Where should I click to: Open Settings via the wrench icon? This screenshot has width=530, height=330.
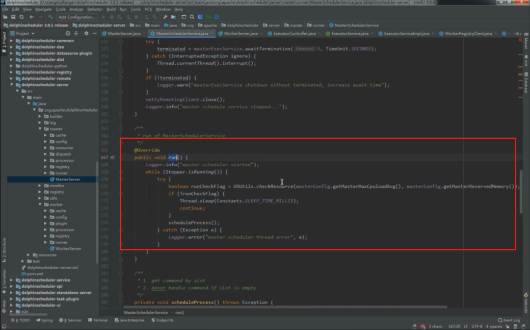pyautogui.click(x=165, y=17)
